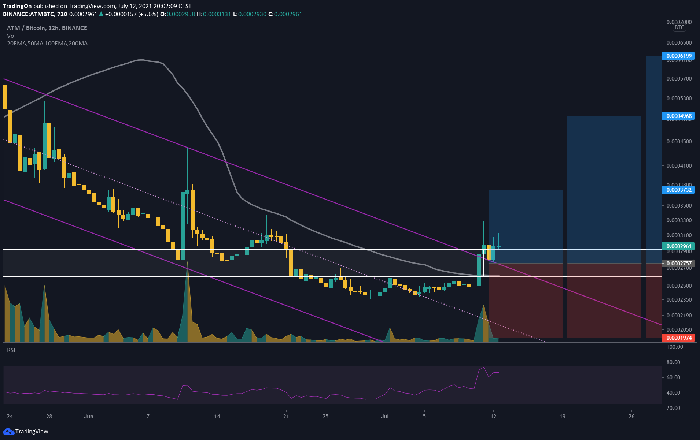Click the TradingOn published header text

pos(97,6)
